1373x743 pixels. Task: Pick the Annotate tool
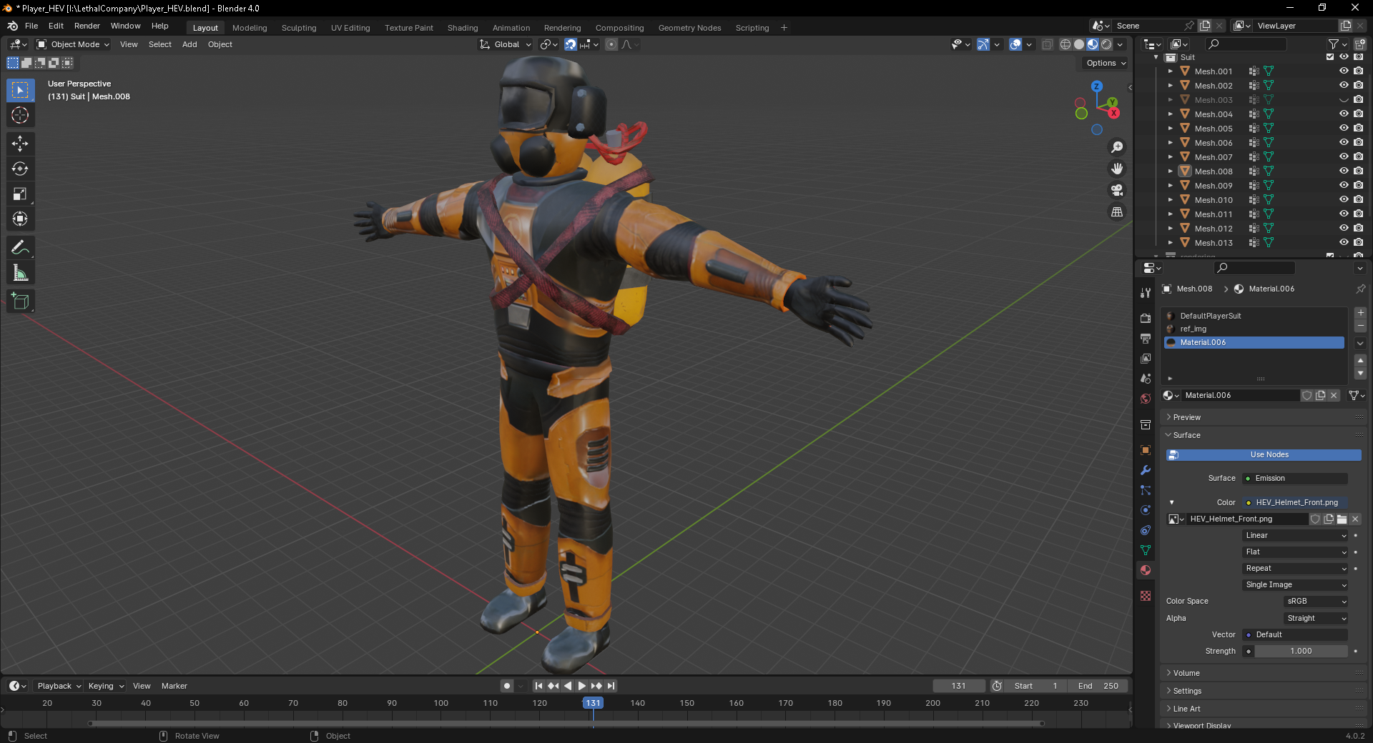[x=20, y=248]
